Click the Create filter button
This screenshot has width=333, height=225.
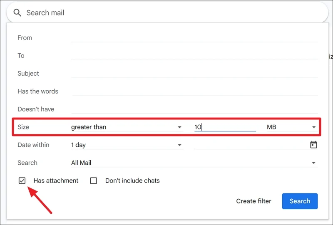pyautogui.click(x=253, y=201)
